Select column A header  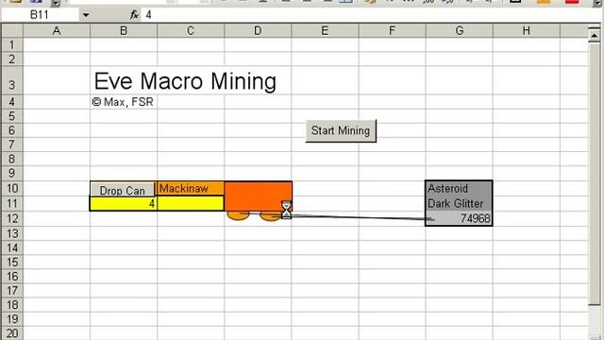(57, 30)
